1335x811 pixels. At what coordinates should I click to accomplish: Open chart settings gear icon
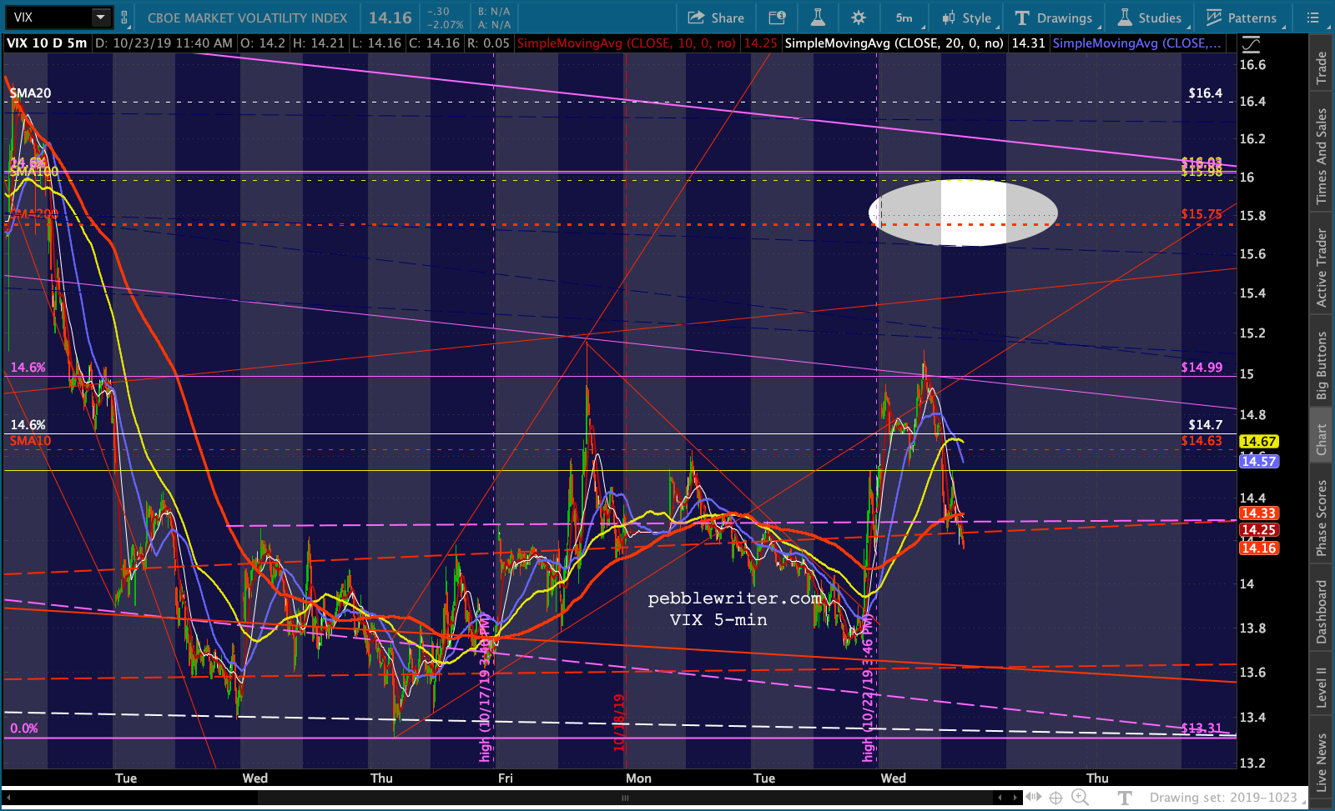coord(858,18)
